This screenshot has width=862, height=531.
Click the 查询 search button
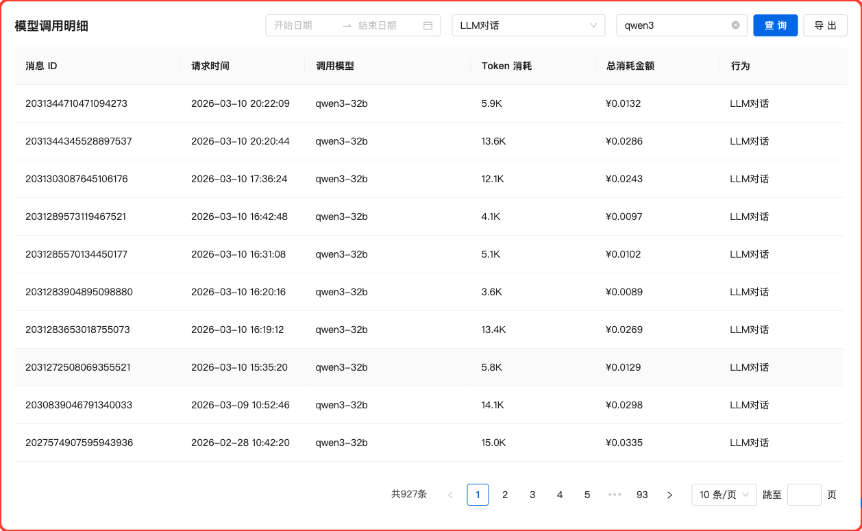(x=775, y=25)
